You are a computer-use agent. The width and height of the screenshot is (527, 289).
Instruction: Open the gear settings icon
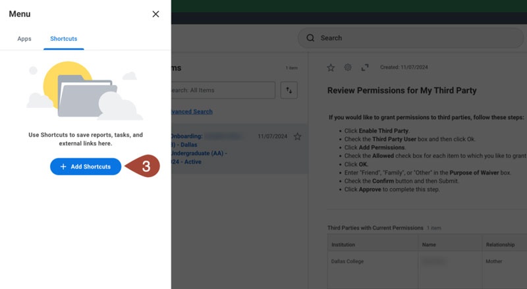point(348,67)
